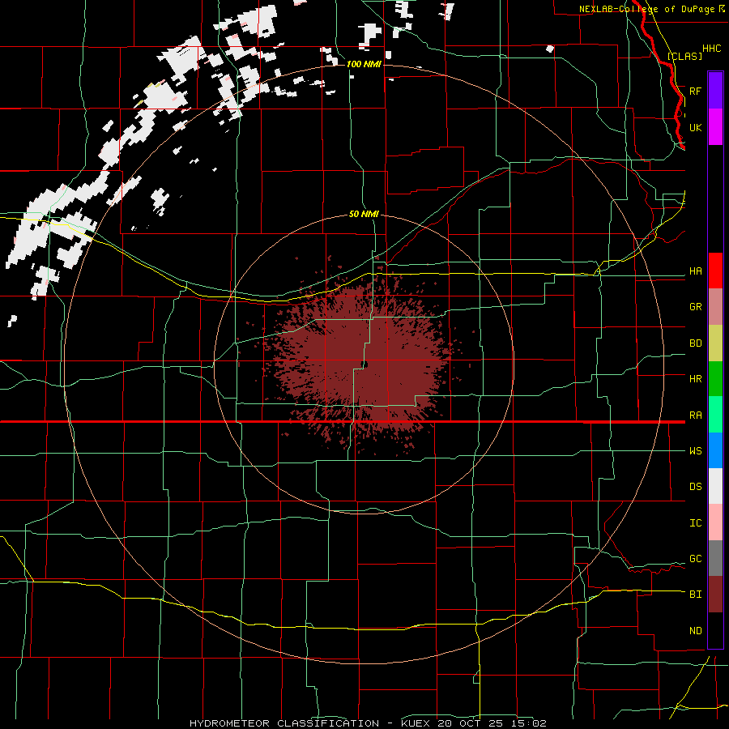This screenshot has height=729, width=729.
Task: Click the RF legend label
Action: pos(695,91)
